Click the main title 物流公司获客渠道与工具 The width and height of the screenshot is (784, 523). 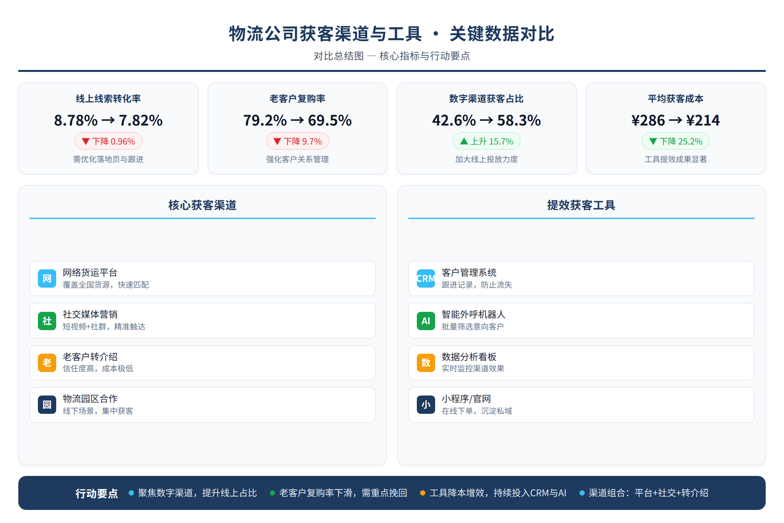pyautogui.click(x=326, y=34)
